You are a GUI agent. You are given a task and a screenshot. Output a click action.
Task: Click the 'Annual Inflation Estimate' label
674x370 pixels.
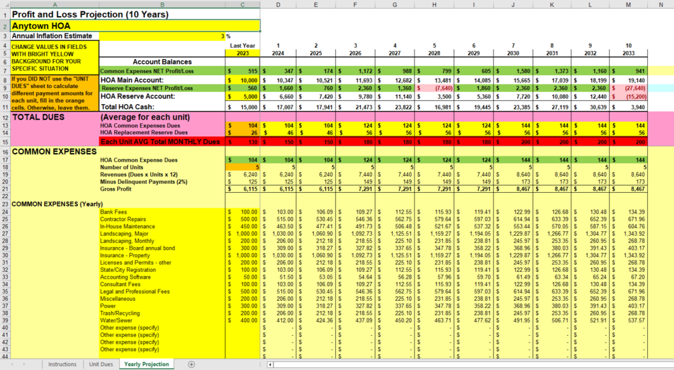tap(52, 36)
